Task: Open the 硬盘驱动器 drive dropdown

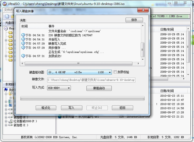Action: point(110,72)
